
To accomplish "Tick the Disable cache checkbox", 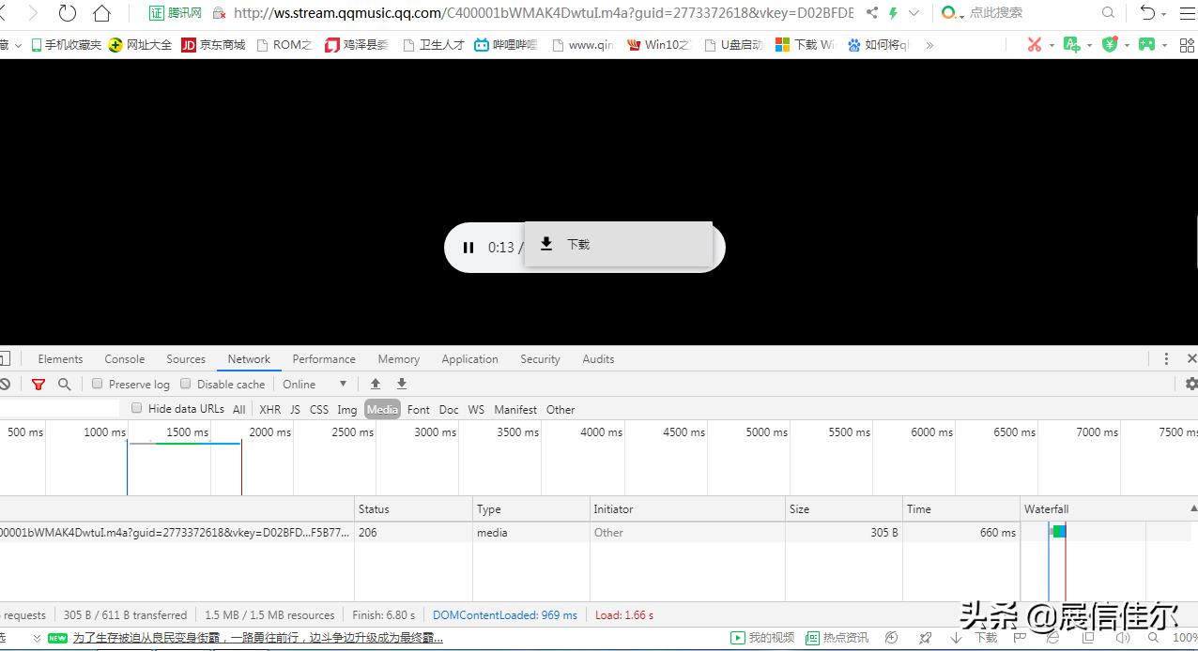I will 186,384.
